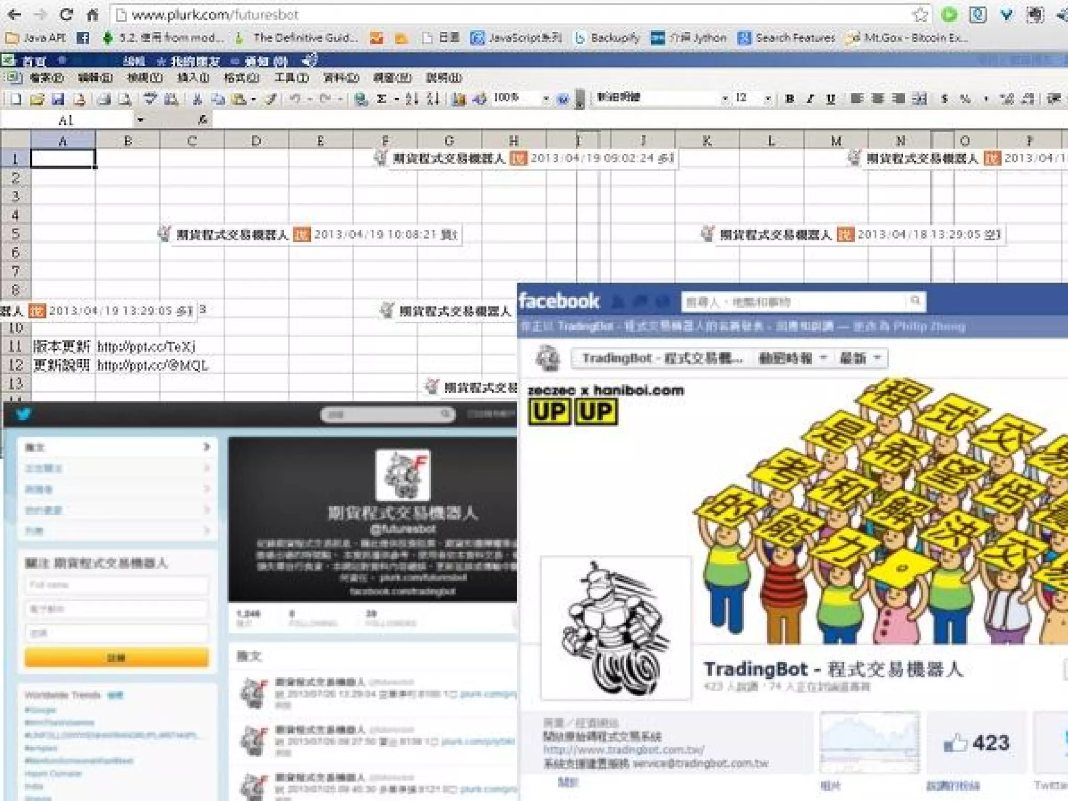Open the zoom 100% dropdown
Screen dimensions: 1068x801
coord(545,99)
